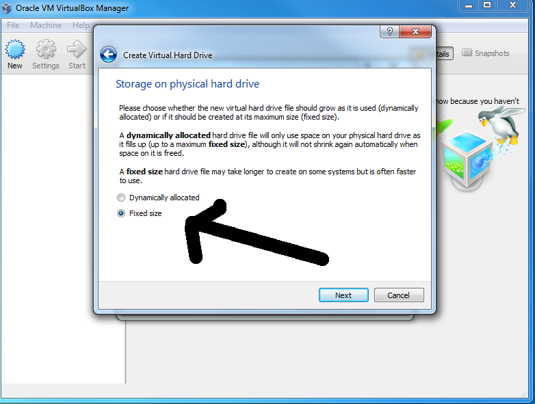
Task: Open the Machine menu
Action: click(x=46, y=25)
